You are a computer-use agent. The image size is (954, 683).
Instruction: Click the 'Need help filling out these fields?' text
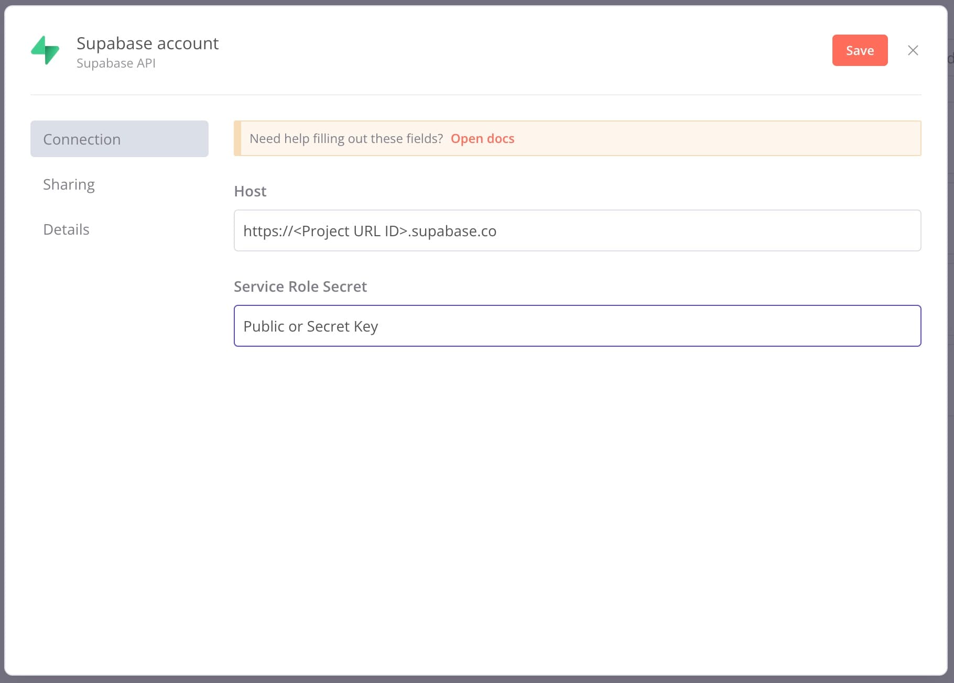click(346, 139)
